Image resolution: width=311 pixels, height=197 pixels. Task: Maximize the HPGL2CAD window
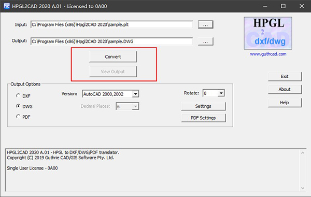point(283,6)
